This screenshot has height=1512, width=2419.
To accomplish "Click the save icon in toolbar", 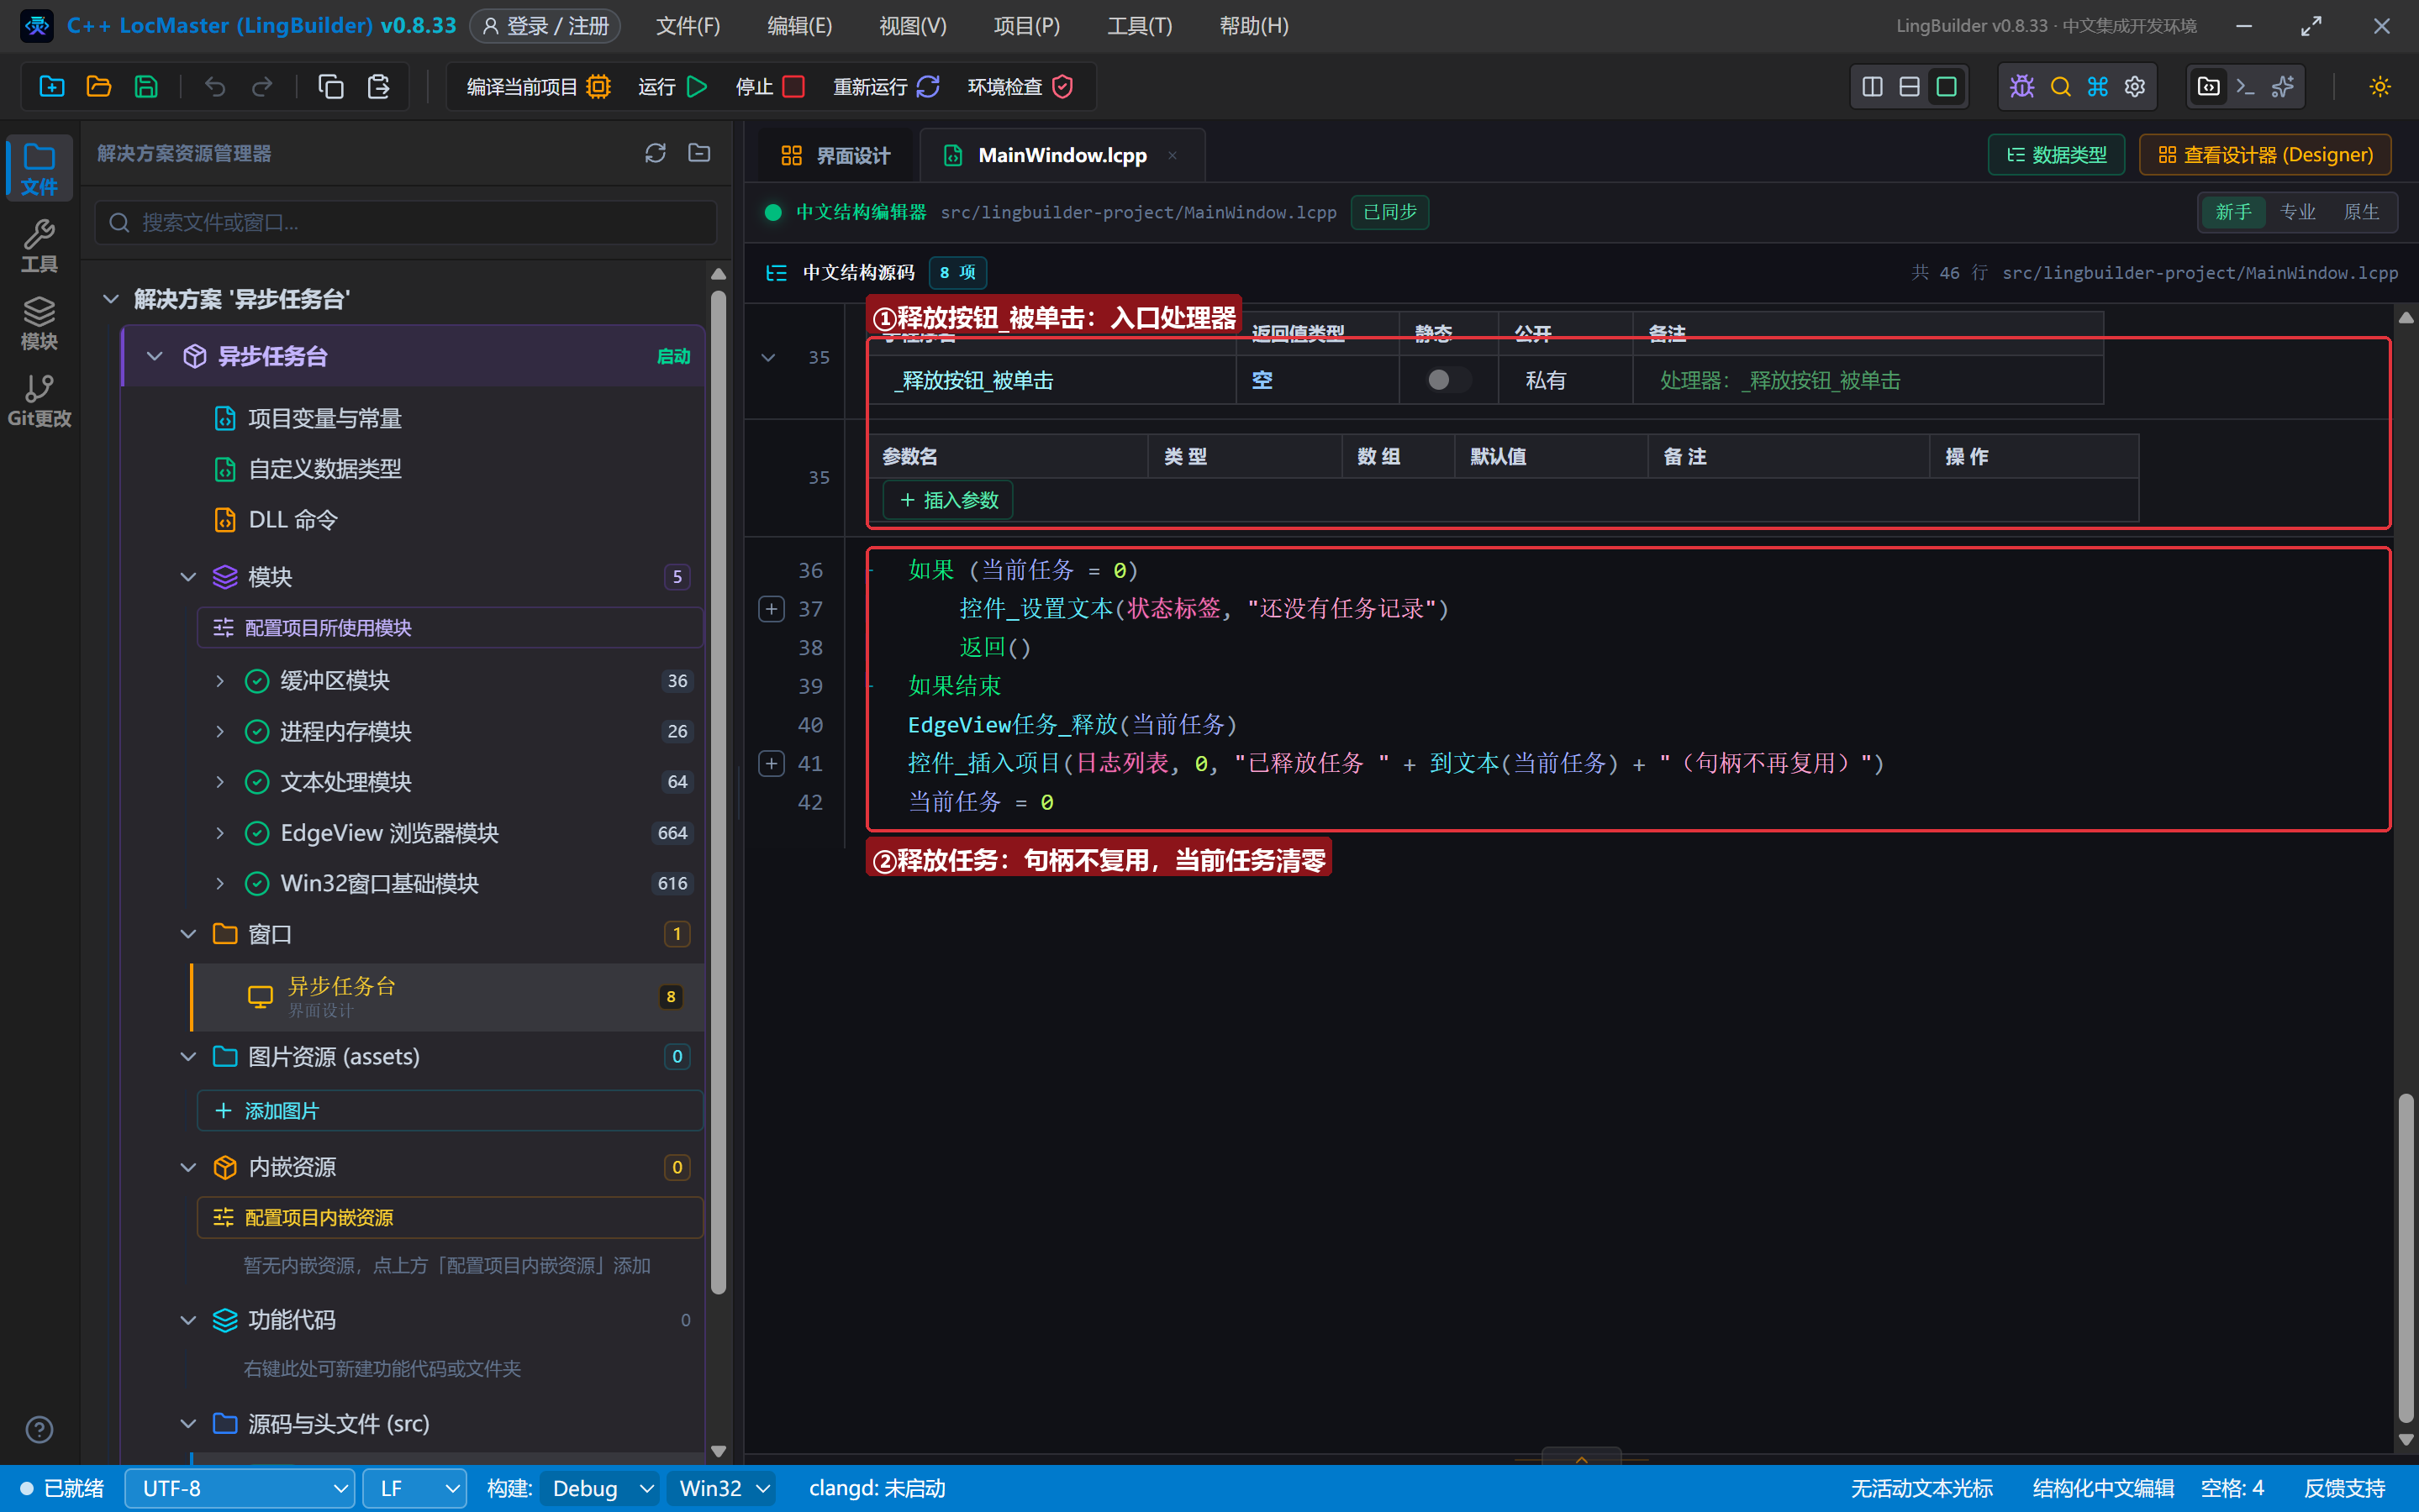I will click(x=146, y=87).
